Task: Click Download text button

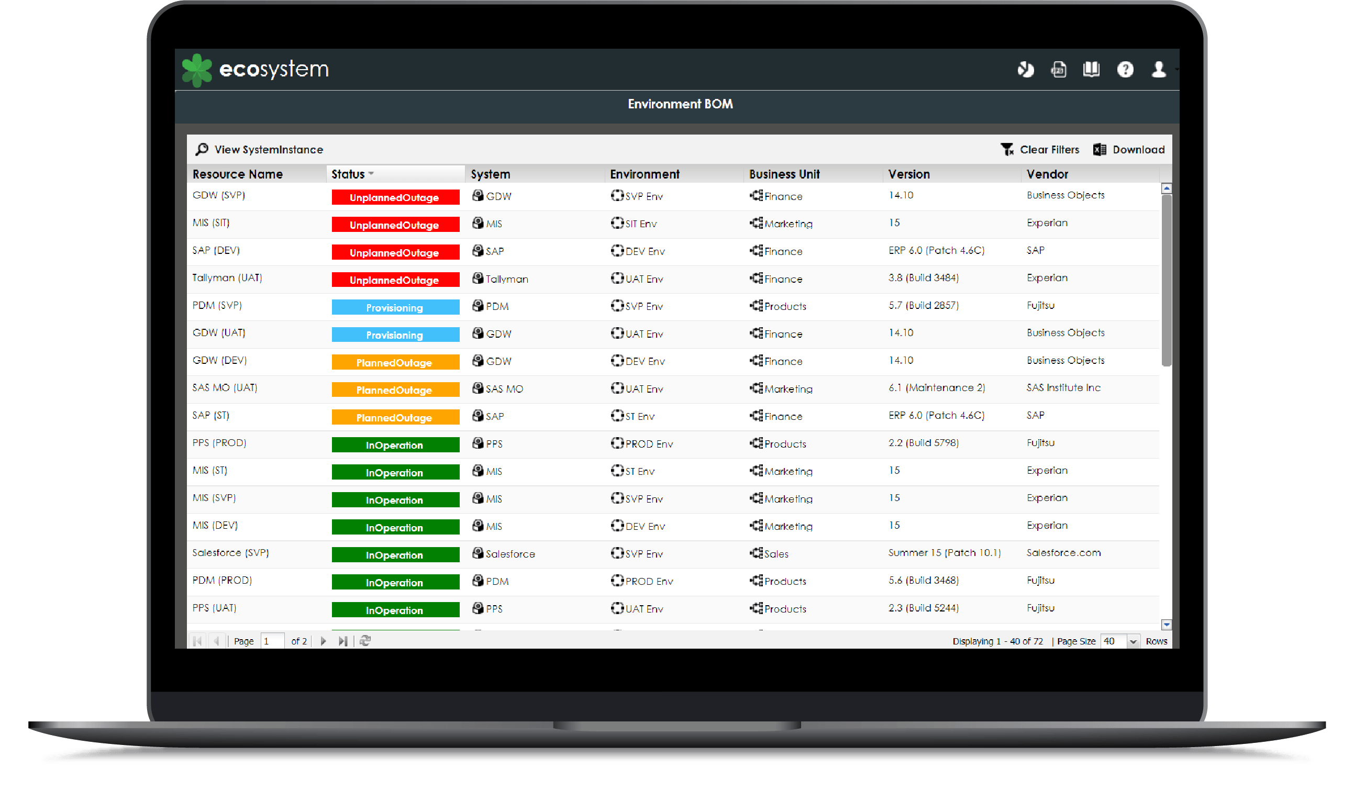Action: (1138, 150)
